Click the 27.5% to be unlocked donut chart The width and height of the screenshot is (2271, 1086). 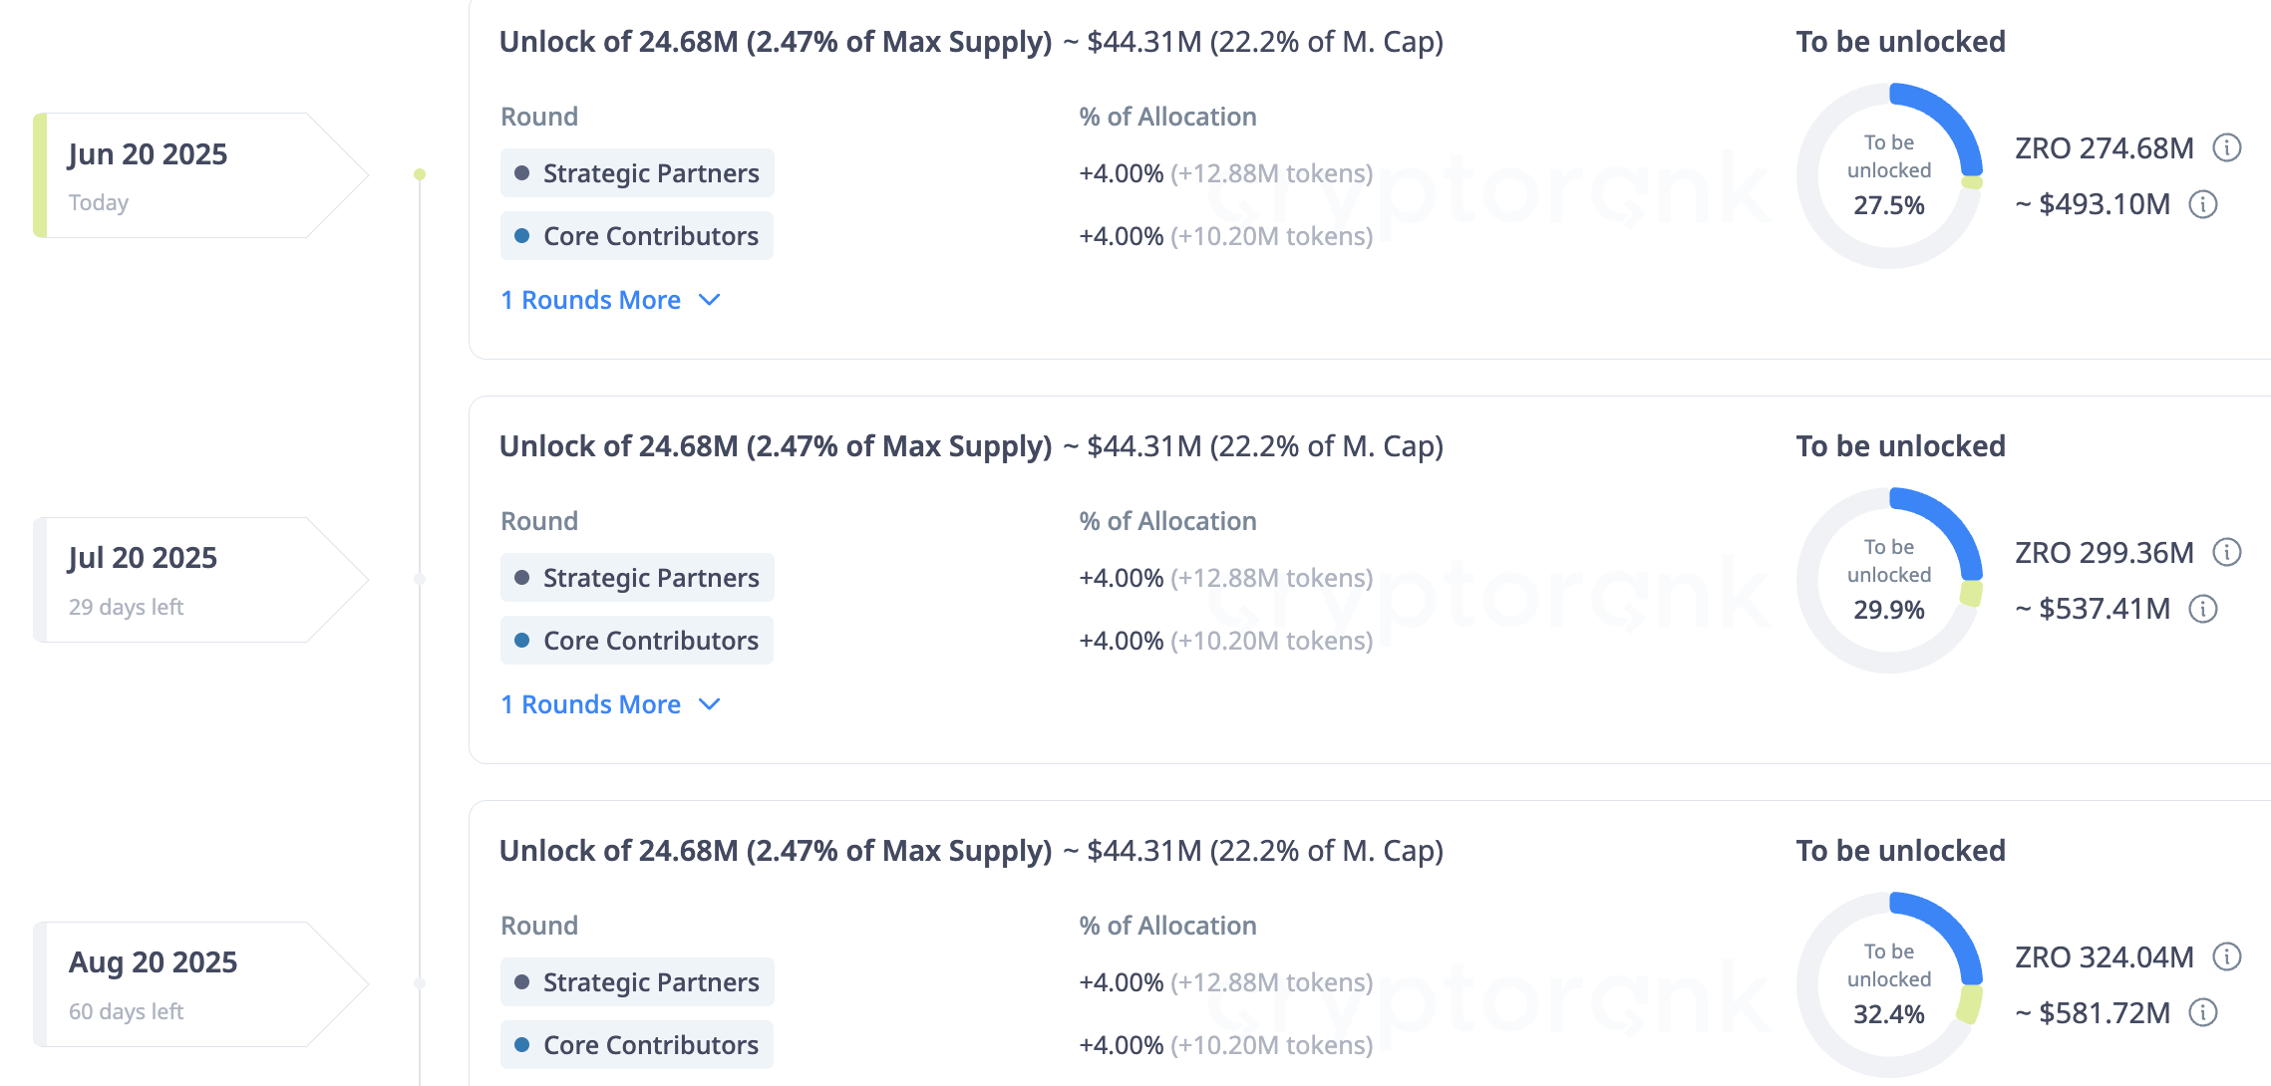1889,175
